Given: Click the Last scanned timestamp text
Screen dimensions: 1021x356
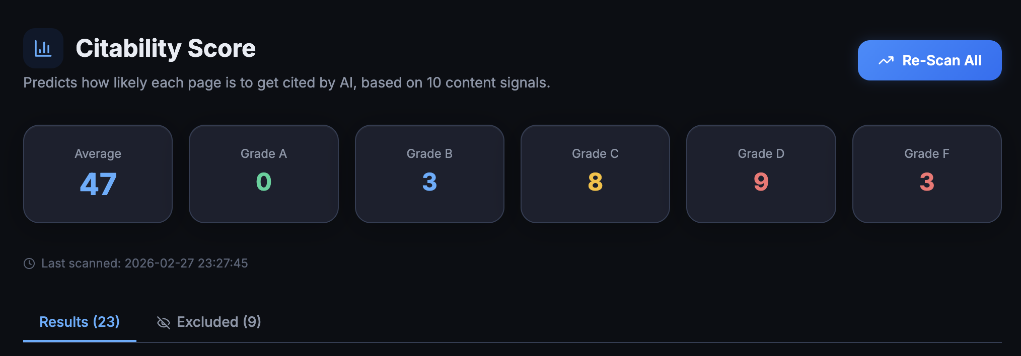Looking at the screenshot, I should click(x=145, y=262).
